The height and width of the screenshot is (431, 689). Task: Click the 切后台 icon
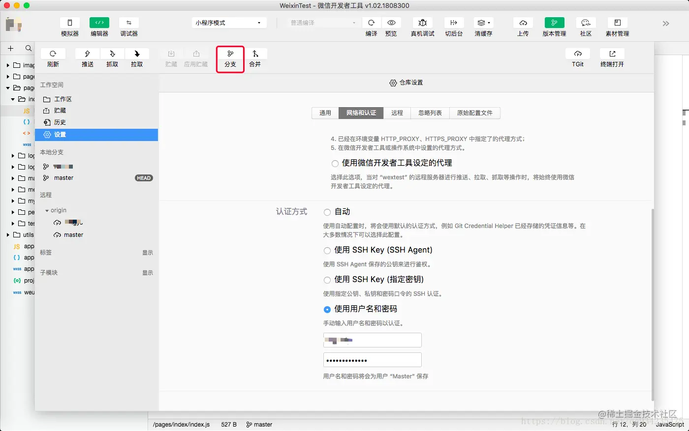pyautogui.click(x=454, y=23)
